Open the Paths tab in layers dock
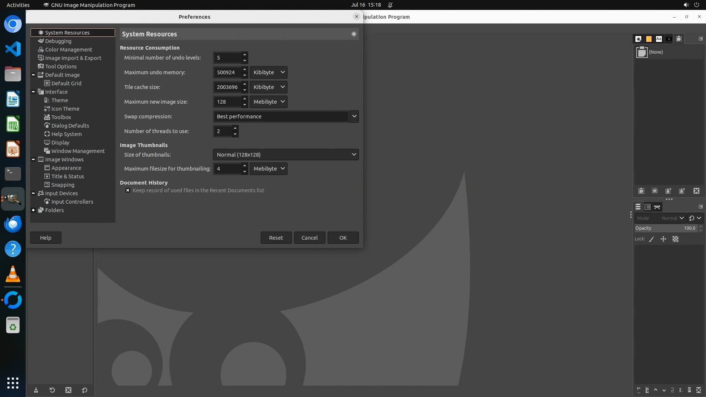Image resolution: width=706 pixels, height=397 pixels. click(657, 207)
